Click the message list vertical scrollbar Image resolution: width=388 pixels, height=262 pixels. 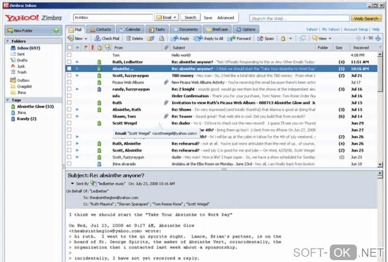click(380, 74)
